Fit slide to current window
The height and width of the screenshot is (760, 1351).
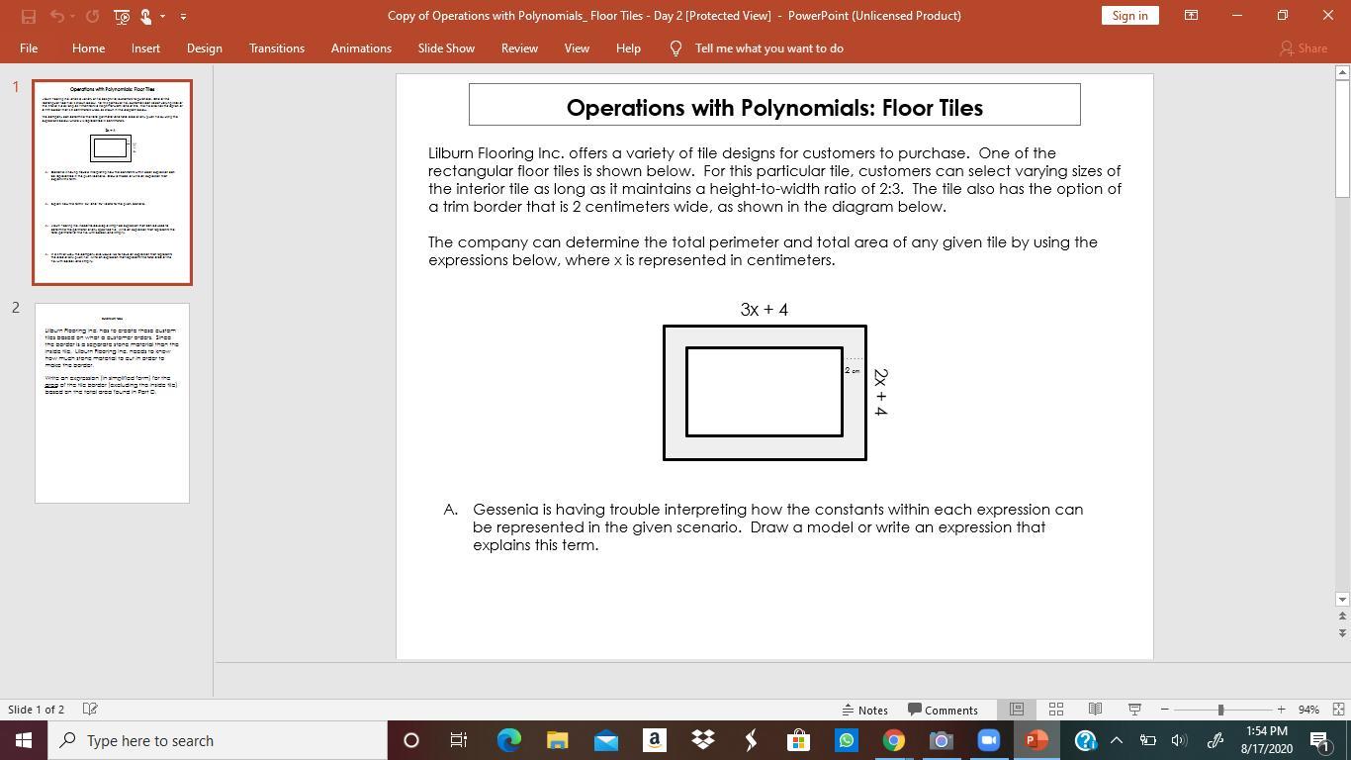(1338, 710)
